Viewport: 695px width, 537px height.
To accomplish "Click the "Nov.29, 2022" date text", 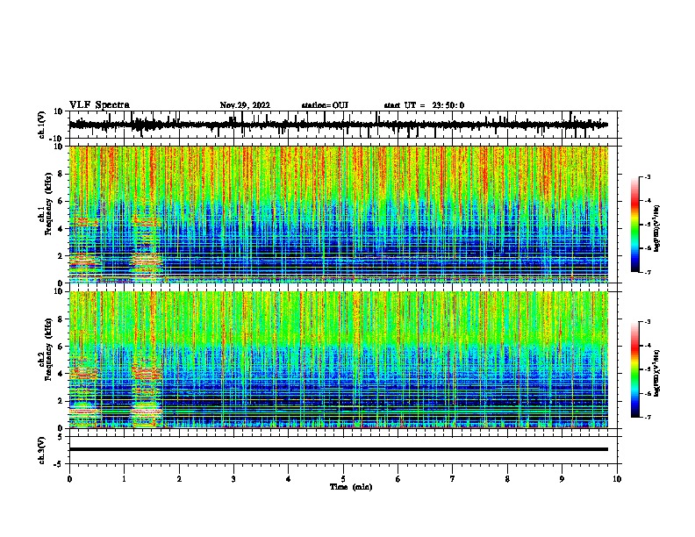I will click(245, 105).
